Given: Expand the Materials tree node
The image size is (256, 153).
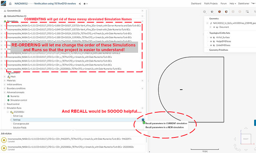Looking at the screenshot, I should coord(5,80).
